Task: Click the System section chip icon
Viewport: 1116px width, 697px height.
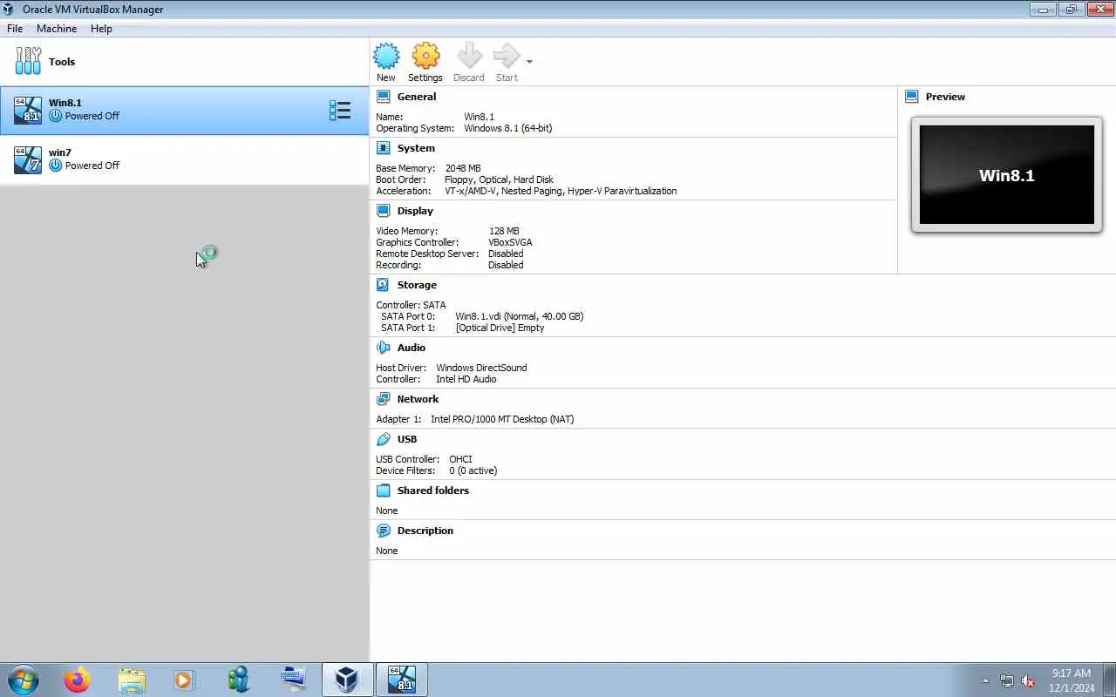Action: [x=383, y=148]
